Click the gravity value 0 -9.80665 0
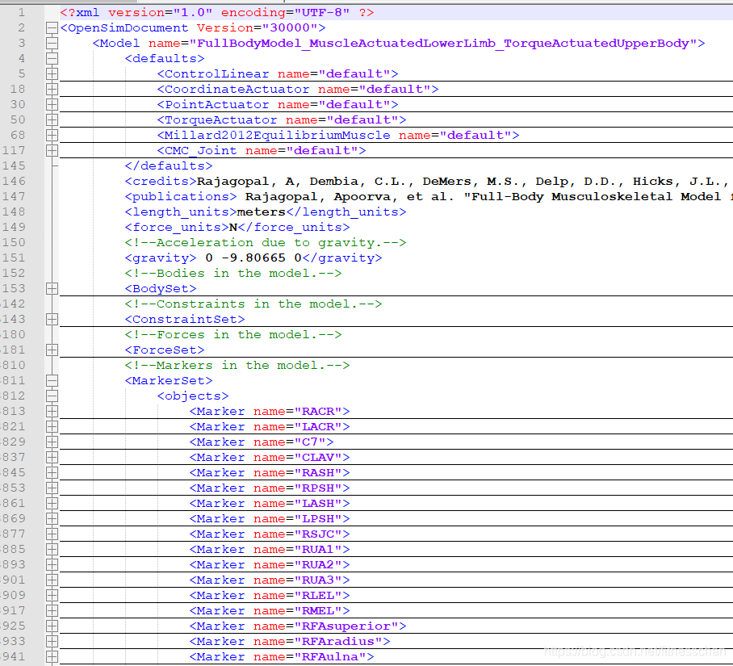The width and height of the screenshot is (733, 666). (x=253, y=258)
